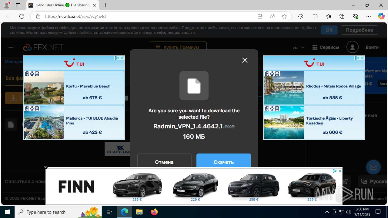Viewport: 388px width, 218px height.
Task: Select the Send Files Online tab
Action: [x=63, y=5]
